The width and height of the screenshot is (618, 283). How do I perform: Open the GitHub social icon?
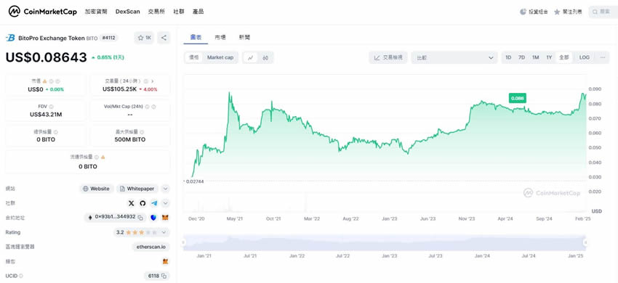coord(143,203)
